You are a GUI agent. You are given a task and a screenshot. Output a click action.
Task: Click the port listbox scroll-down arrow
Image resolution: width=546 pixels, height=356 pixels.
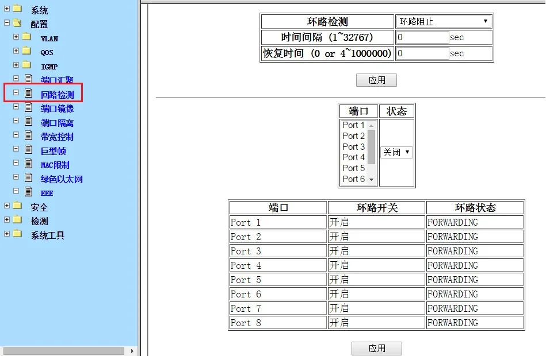372,180
